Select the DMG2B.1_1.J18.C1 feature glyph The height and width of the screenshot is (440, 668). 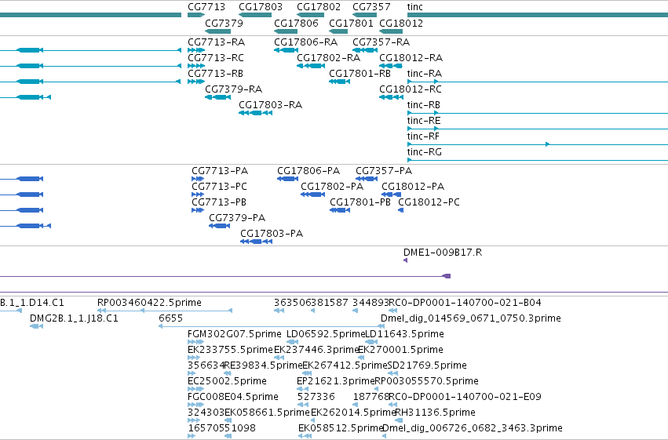point(37,326)
